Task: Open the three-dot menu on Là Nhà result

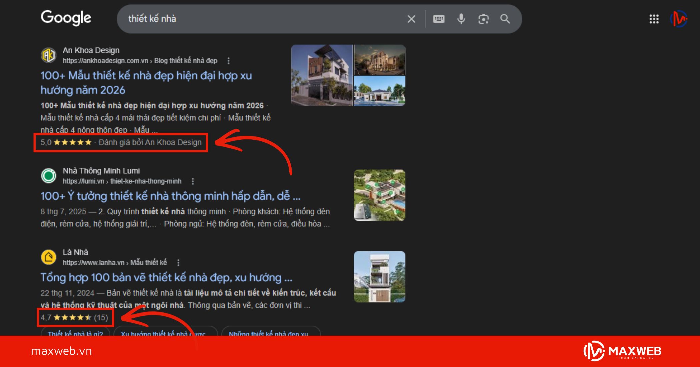Action: point(179,263)
